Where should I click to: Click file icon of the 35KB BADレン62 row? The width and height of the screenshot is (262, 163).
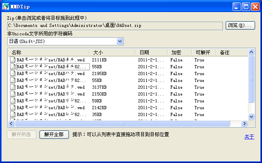[x=12, y=114]
